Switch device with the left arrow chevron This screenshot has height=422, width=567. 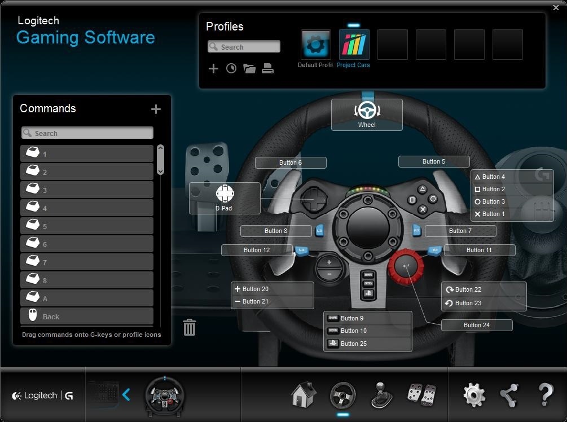click(x=126, y=395)
